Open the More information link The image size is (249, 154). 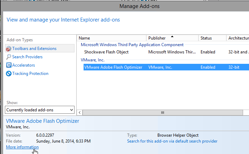[x=22, y=147]
